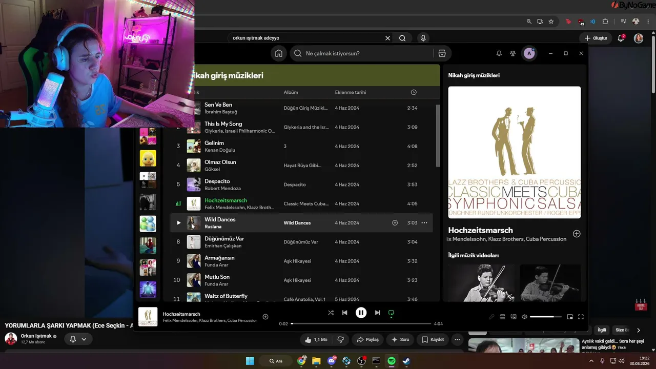Open more options for Wild Dances

tap(424, 223)
